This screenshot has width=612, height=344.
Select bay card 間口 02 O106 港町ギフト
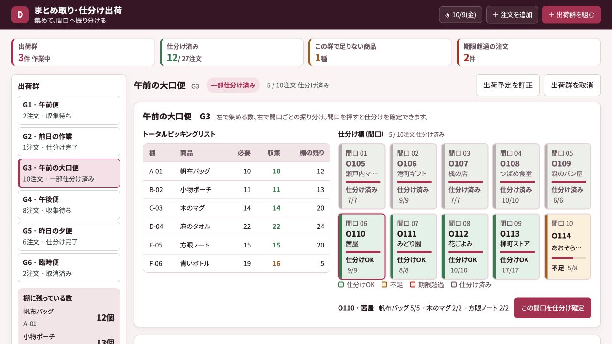(x=413, y=176)
